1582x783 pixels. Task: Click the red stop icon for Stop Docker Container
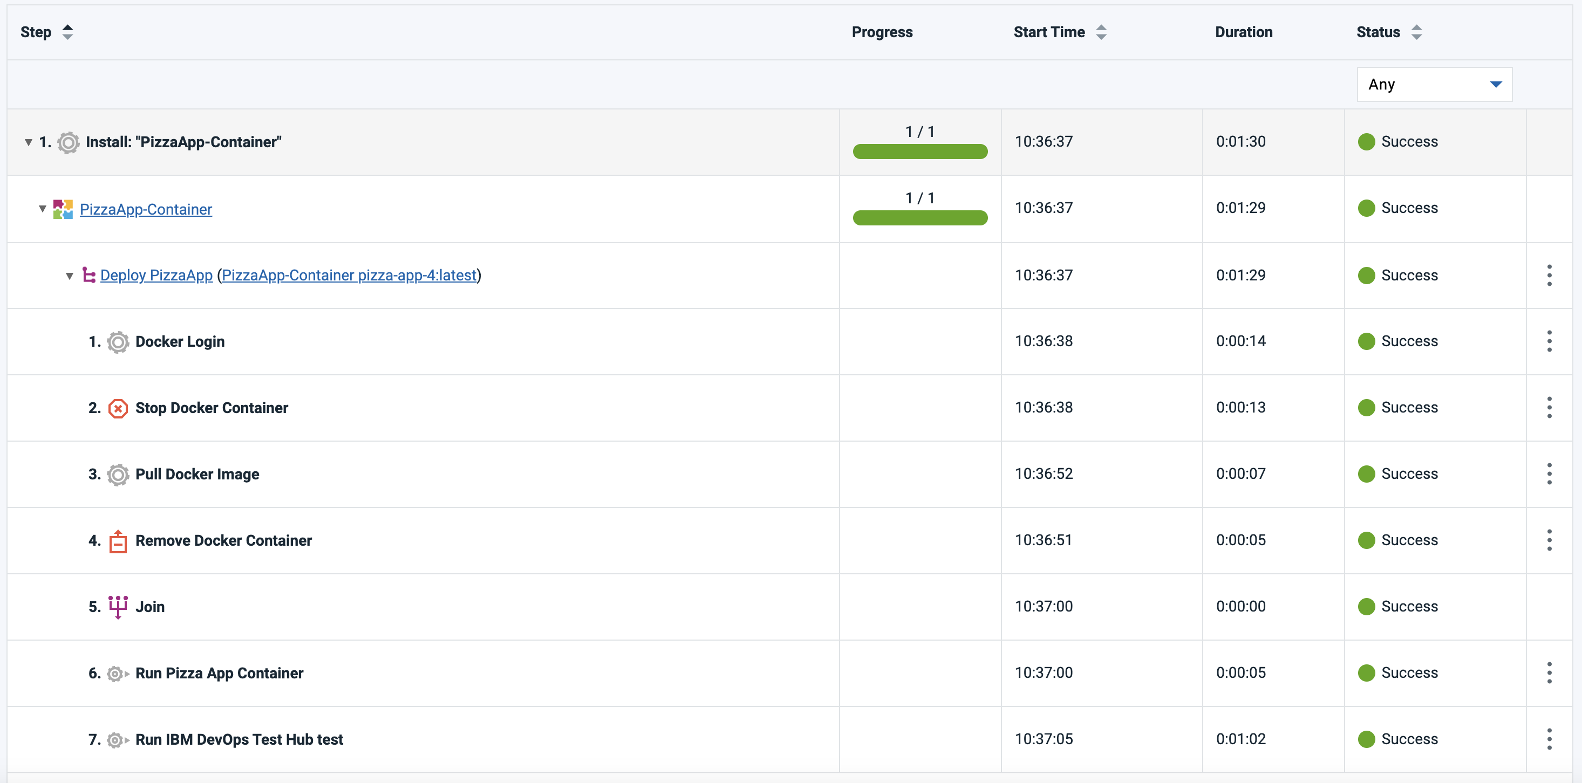pyautogui.click(x=118, y=408)
